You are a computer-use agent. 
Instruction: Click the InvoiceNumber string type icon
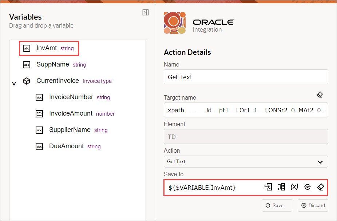39,97
